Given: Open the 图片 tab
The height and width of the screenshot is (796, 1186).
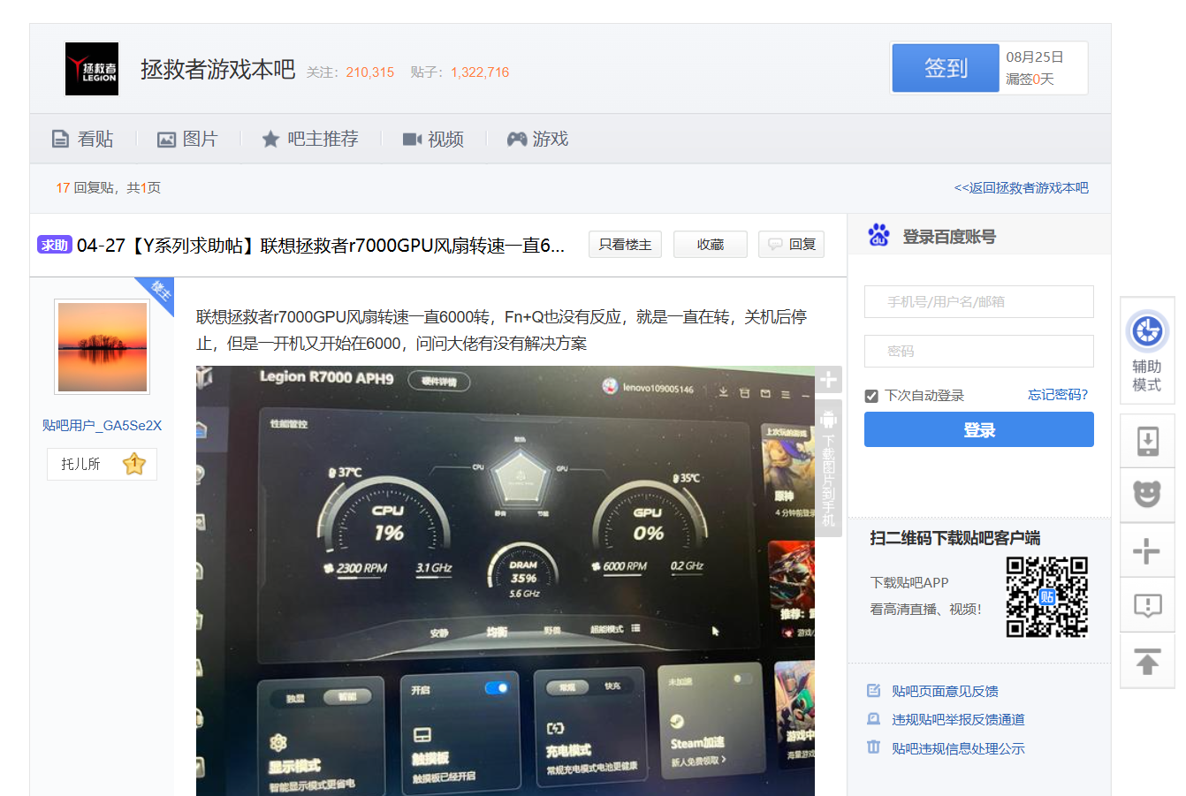Looking at the screenshot, I should 187,139.
